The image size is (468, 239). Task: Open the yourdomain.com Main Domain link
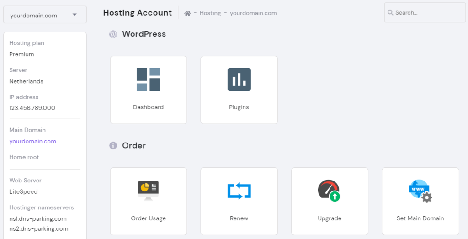32,141
